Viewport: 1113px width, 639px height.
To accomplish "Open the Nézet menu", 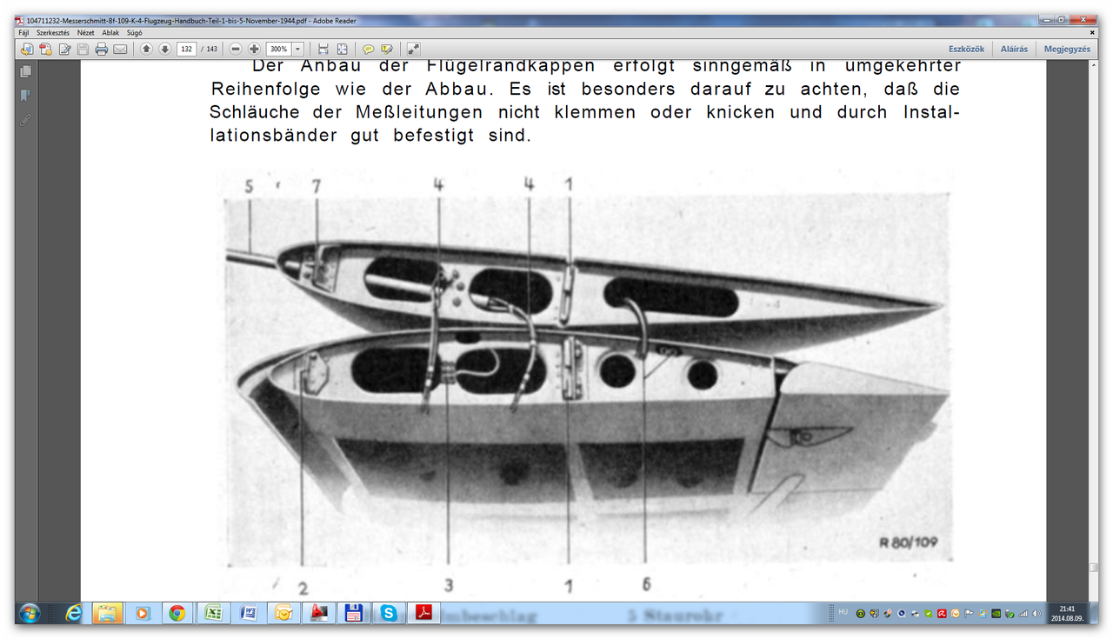I will click(x=85, y=32).
